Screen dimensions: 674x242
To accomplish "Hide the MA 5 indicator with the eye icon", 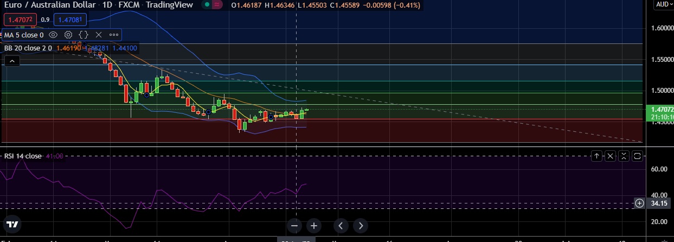I will coord(53,35).
